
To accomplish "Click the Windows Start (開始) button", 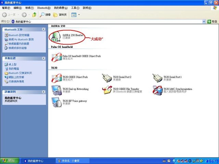I will [x=10, y=161].
